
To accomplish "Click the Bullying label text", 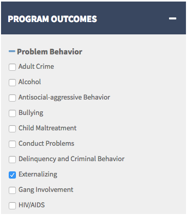I will 31,113.
